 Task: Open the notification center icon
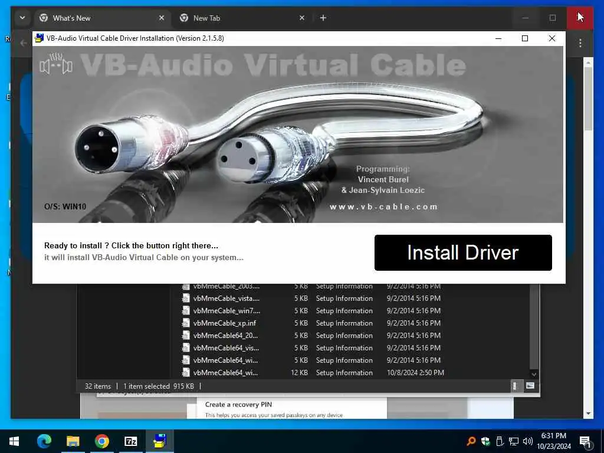tap(585, 441)
